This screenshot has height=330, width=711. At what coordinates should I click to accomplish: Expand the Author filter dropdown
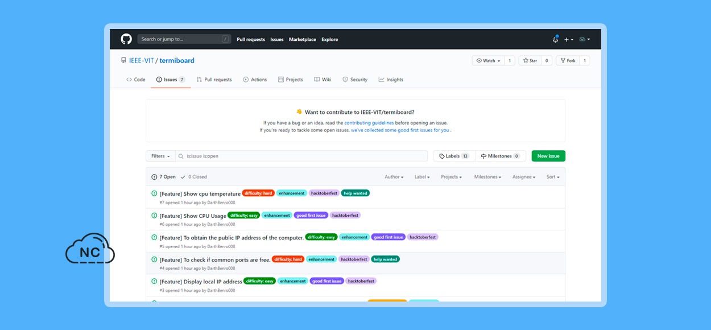click(x=394, y=177)
